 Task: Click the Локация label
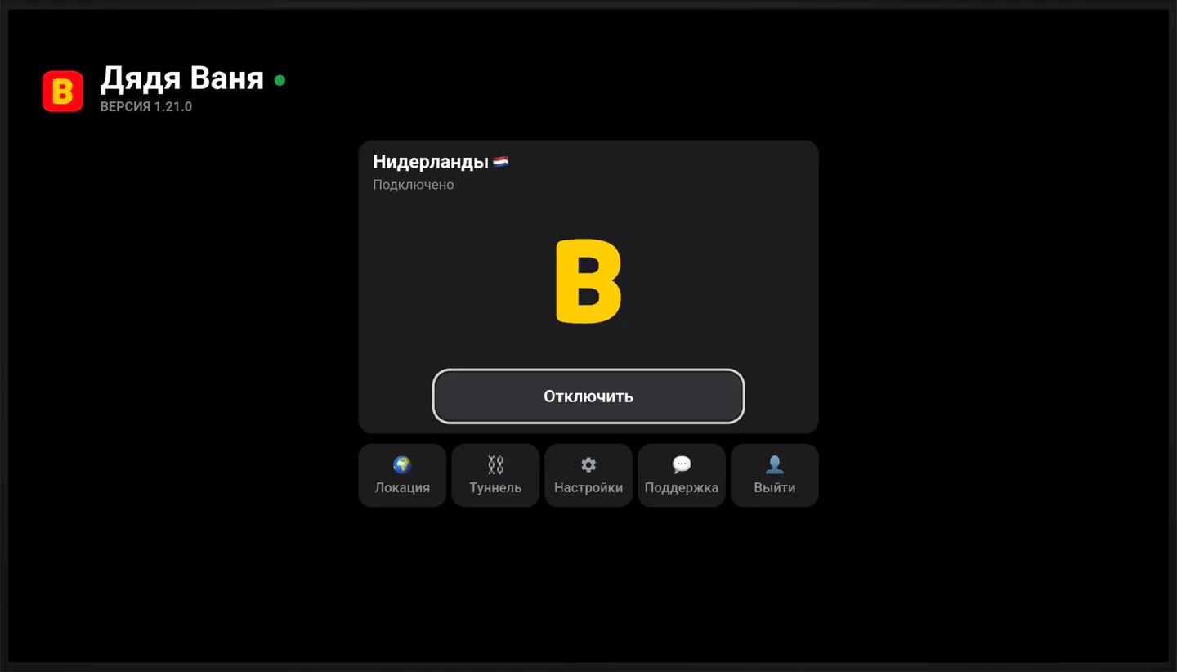point(402,488)
